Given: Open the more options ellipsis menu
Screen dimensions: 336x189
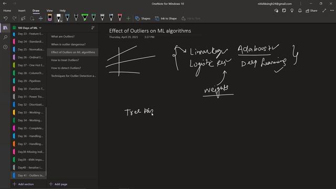Looking at the screenshot, I should click(332, 10).
